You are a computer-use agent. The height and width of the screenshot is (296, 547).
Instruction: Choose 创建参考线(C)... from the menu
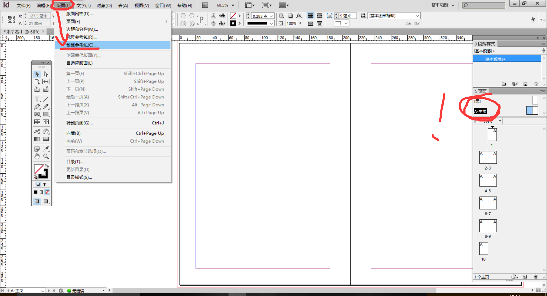click(x=113, y=45)
